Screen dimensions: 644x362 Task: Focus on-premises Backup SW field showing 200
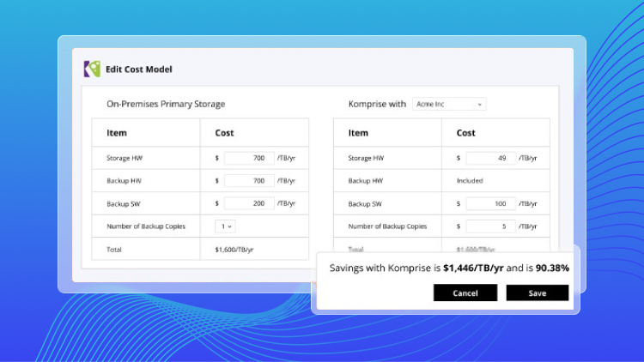click(248, 203)
